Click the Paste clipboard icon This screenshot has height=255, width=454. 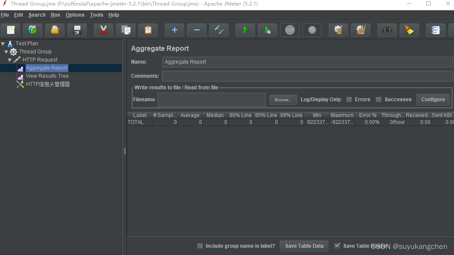[148, 30]
